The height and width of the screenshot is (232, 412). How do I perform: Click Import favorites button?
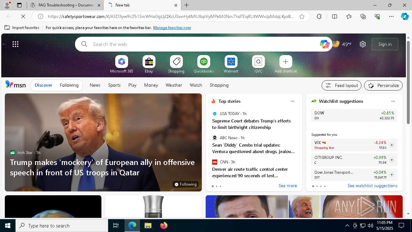click(x=22, y=28)
